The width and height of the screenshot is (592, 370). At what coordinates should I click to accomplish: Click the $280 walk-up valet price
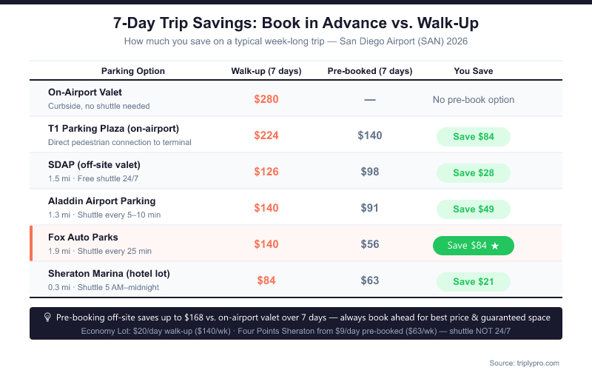pyautogui.click(x=266, y=99)
